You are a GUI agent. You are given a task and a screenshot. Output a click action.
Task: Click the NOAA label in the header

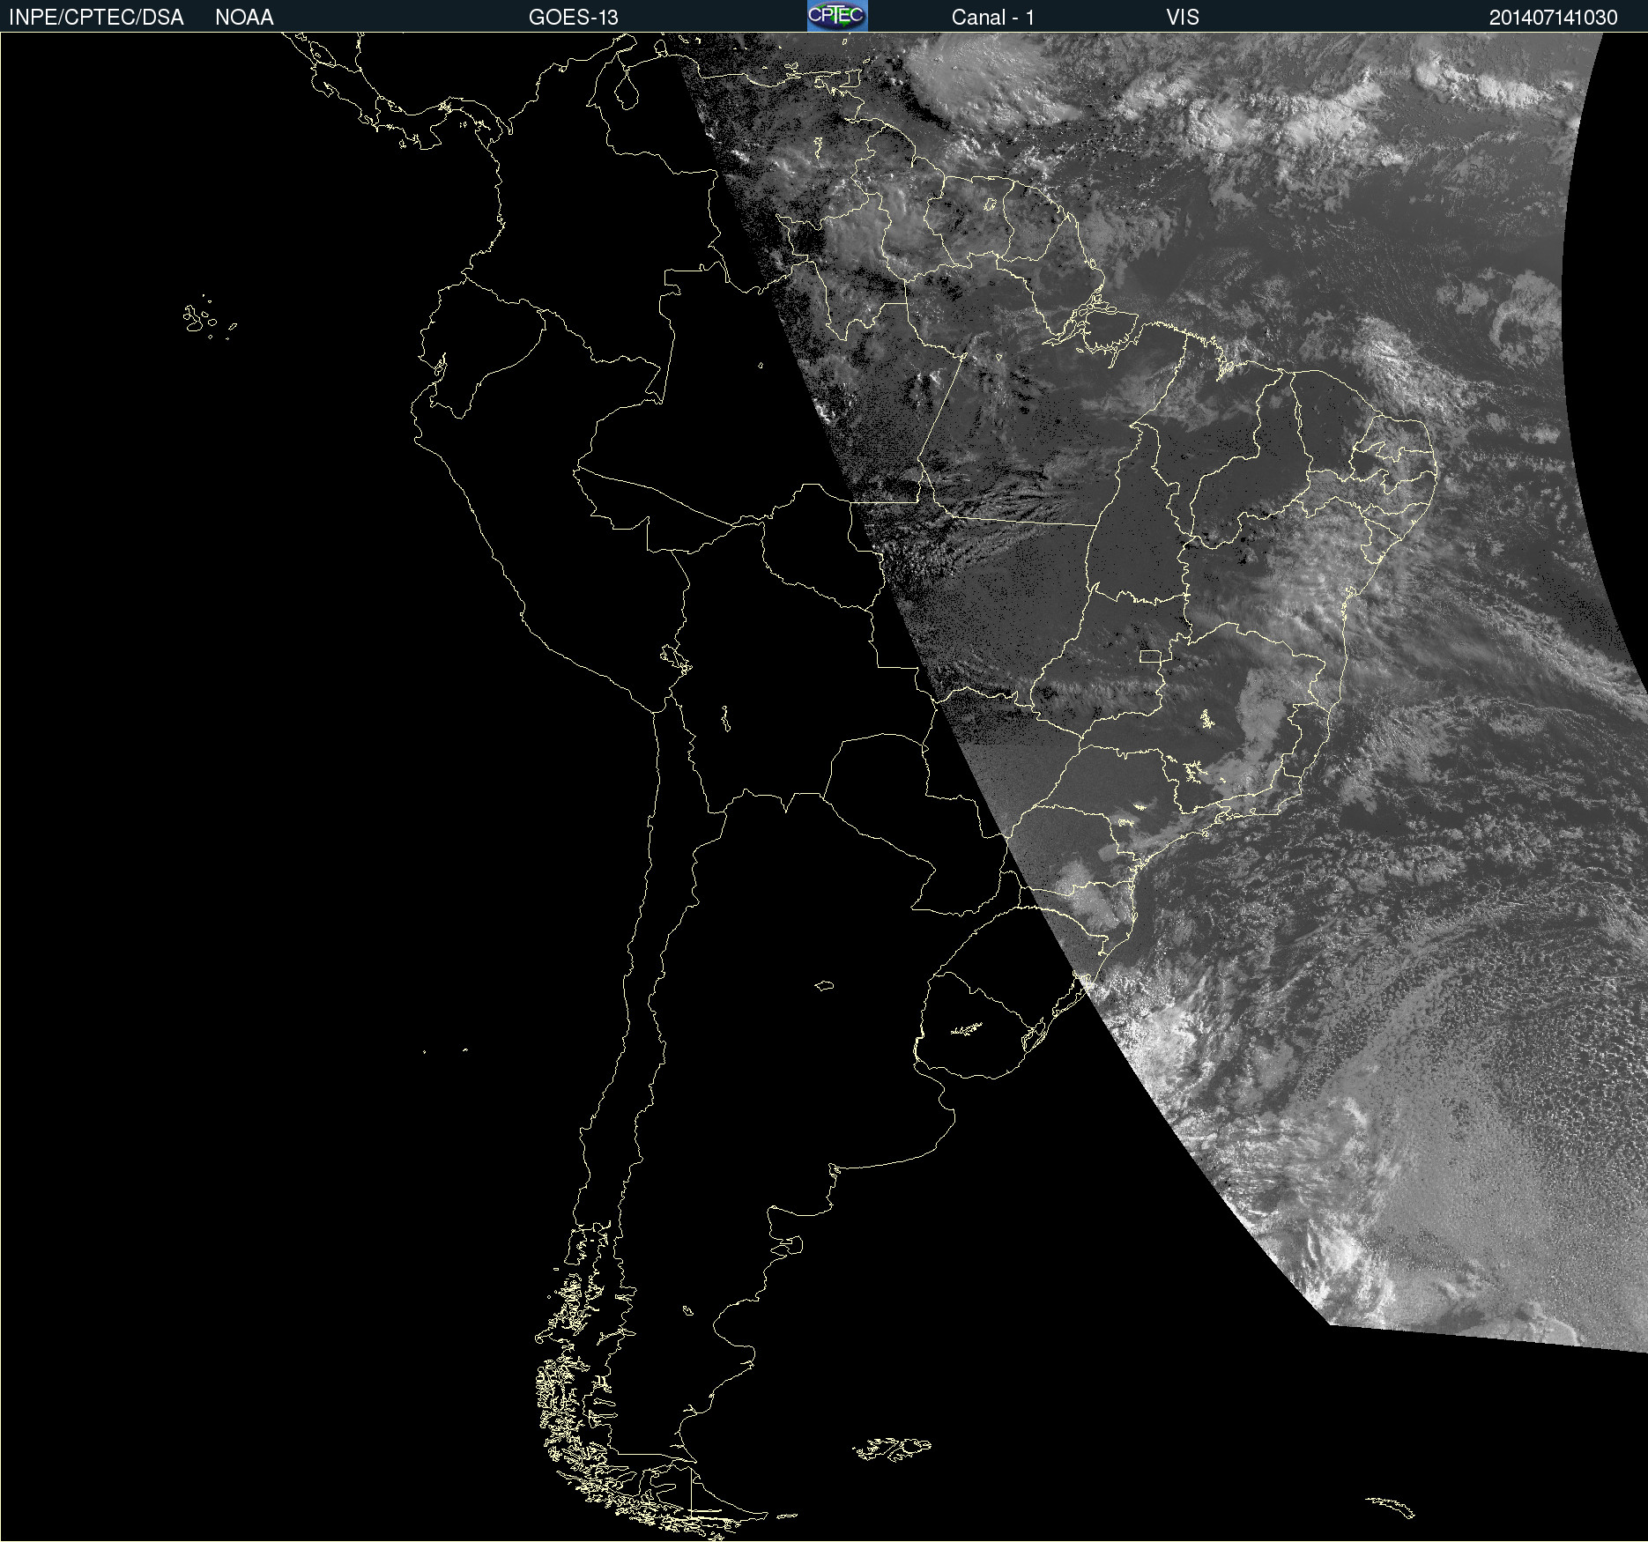(x=244, y=18)
